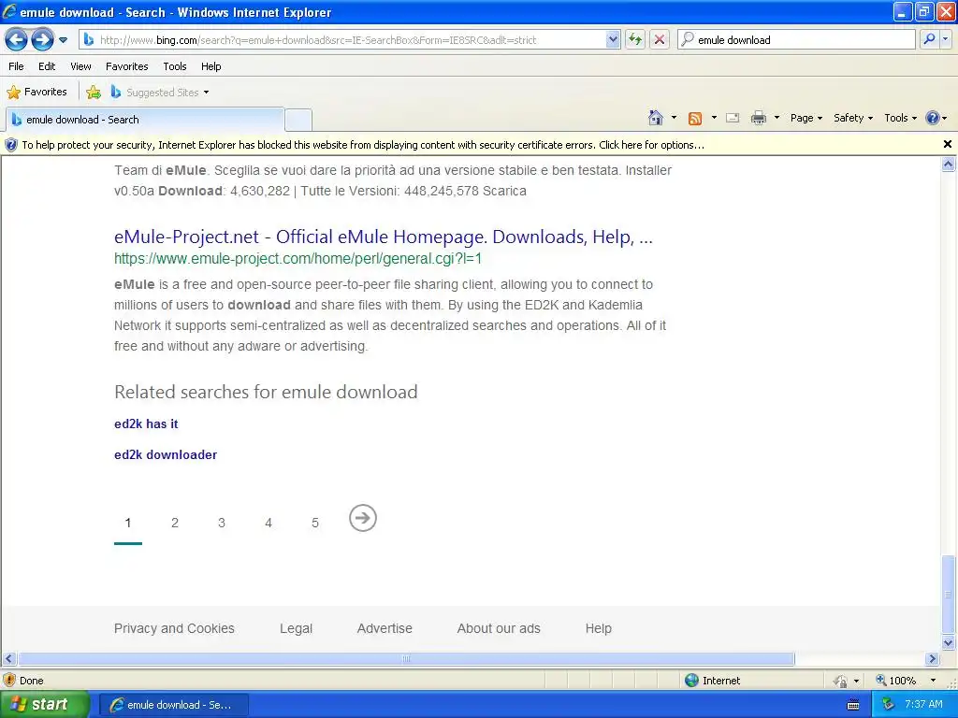Image resolution: width=958 pixels, height=718 pixels.
Task: Open the command bar Tools menu
Action: click(x=900, y=118)
